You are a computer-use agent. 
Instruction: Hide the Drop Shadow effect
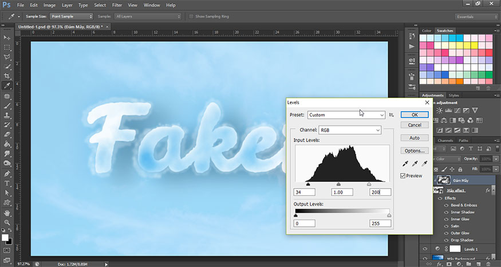coord(447,240)
